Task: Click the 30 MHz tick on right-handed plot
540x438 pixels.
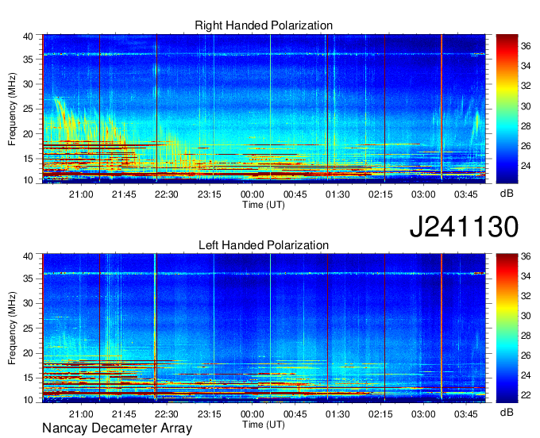Action: pyautogui.click(x=28, y=84)
